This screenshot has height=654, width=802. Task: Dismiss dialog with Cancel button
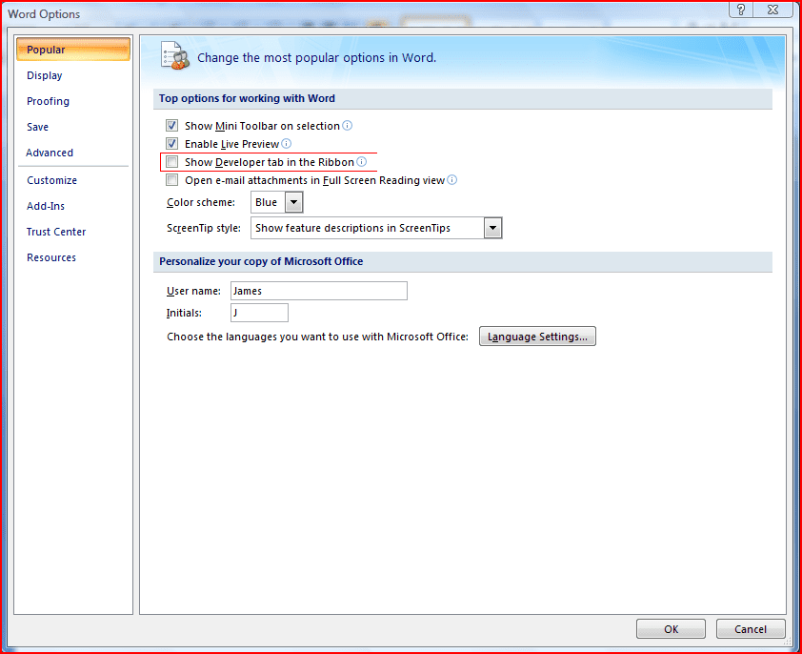point(751,629)
